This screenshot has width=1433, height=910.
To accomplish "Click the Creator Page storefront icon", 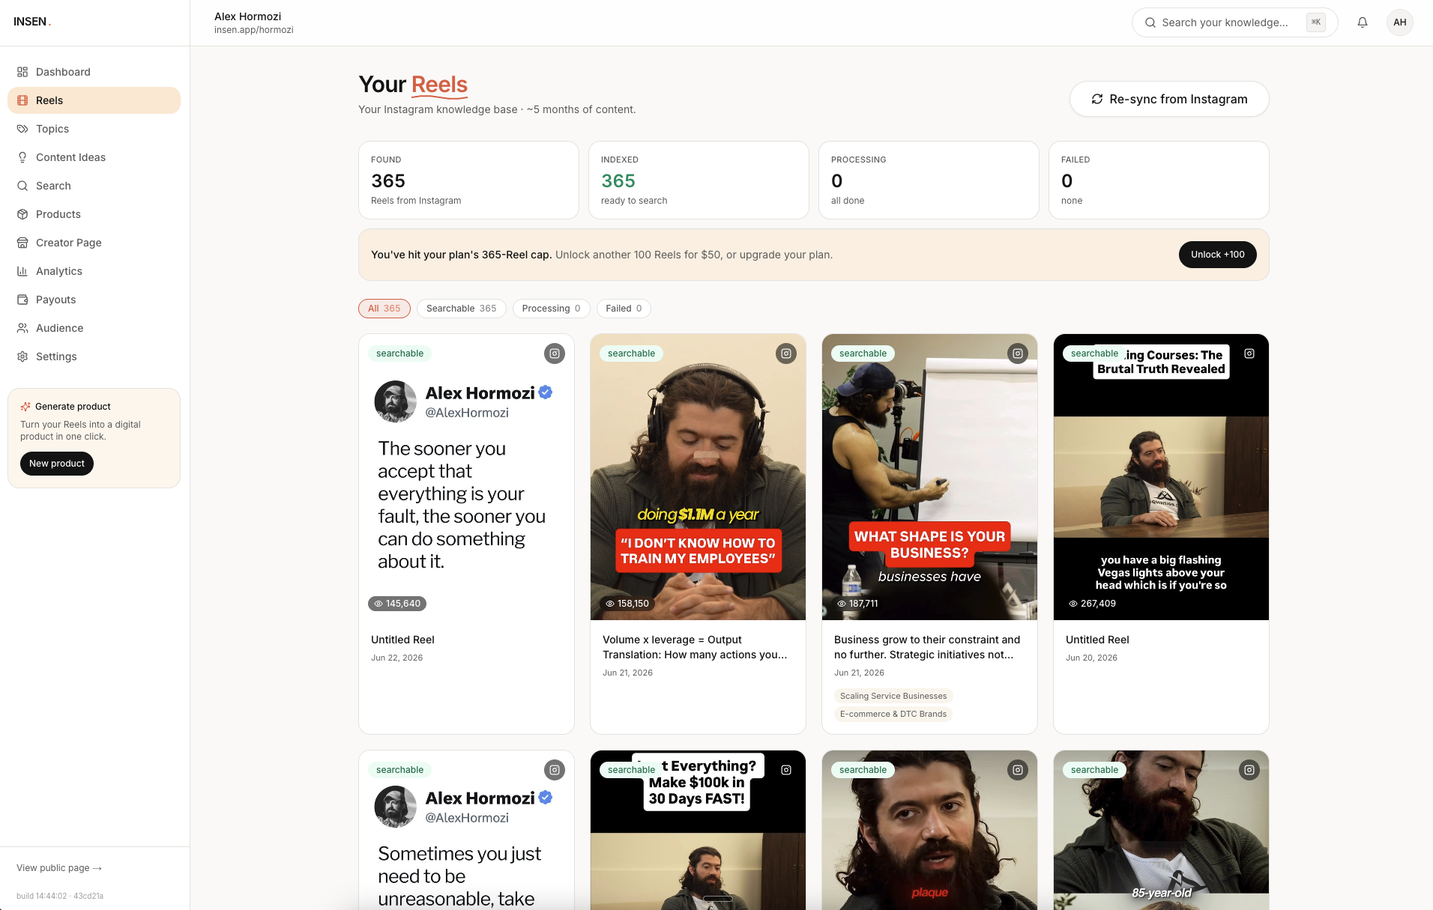I will click(x=22, y=243).
